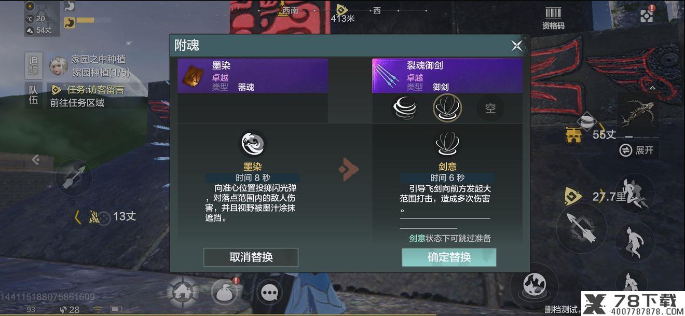This screenshot has width=685, height=316.
Task: Open the chat bubble icon
Action: click(269, 293)
